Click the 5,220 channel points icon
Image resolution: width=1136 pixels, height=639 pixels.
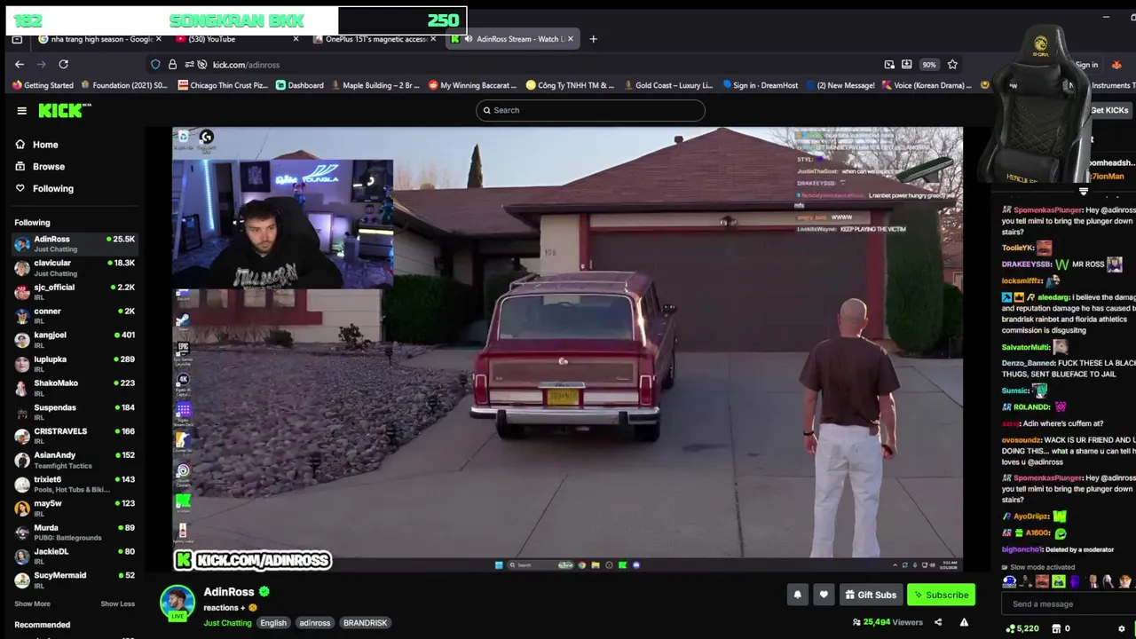tap(1011, 628)
